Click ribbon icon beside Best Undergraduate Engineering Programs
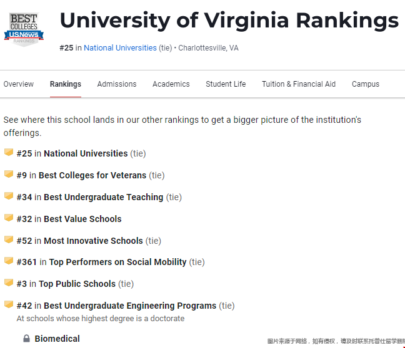The width and height of the screenshot is (405, 348). pos(9,305)
